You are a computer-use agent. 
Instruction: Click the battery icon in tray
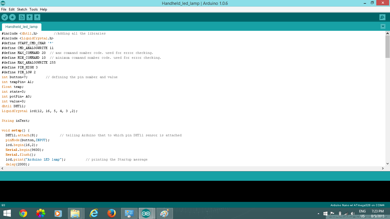point(340,213)
